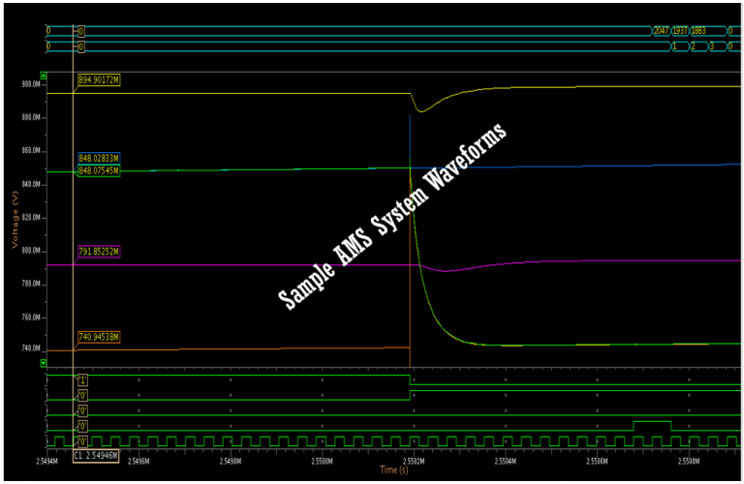Click the green up-arrow icon above the analog pane
The width and height of the screenshot is (744, 484).
tap(44, 76)
